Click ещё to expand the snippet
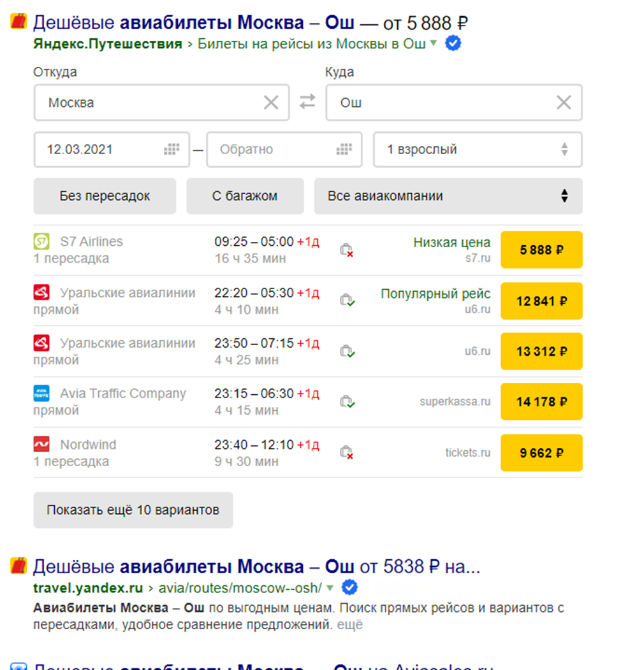Image resolution: width=621 pixels, height=670 pixels. tap(349, 625)
